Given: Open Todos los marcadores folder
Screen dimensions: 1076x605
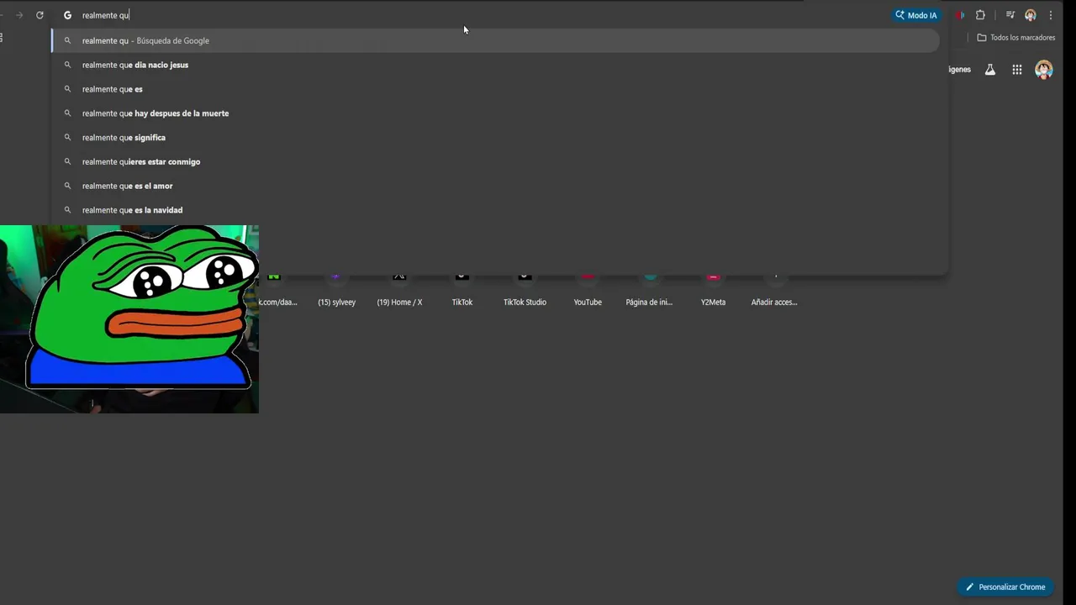Looking at the screenshot, I should pyautogui.click(x=1015, y=38).
